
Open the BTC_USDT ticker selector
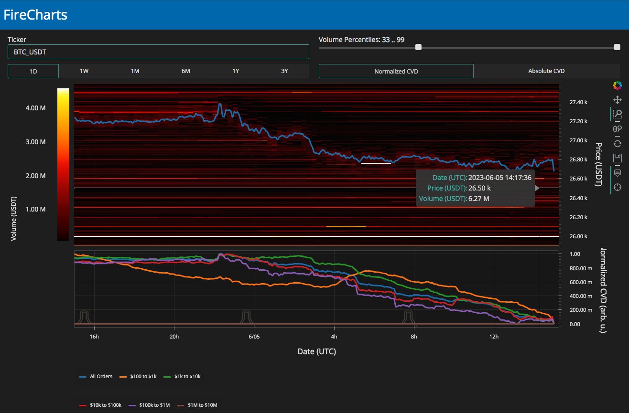click(x=158, y=52)
